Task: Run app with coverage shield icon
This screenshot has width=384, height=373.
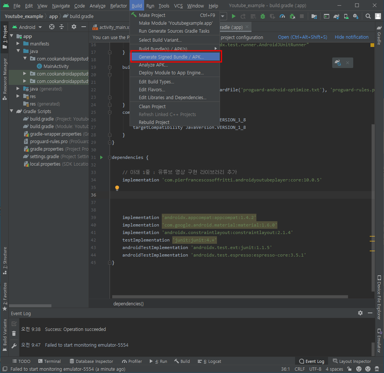Action: [x=272, y=17]
